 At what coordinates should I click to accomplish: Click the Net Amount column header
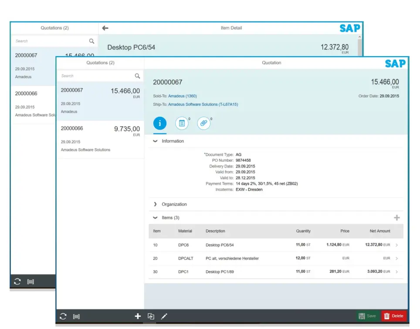pyautogui.click(x=380, y=231)
